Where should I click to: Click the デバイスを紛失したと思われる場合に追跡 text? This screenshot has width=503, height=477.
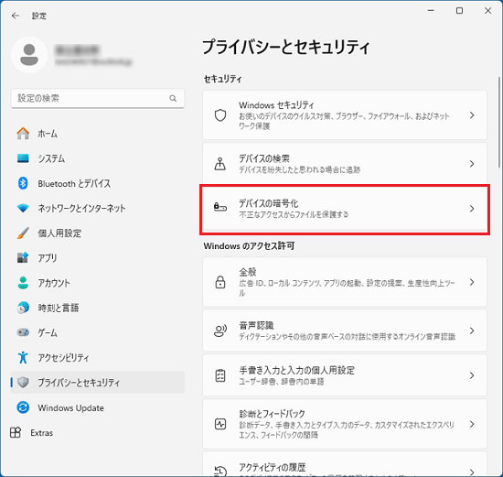[x=300, y=169]
